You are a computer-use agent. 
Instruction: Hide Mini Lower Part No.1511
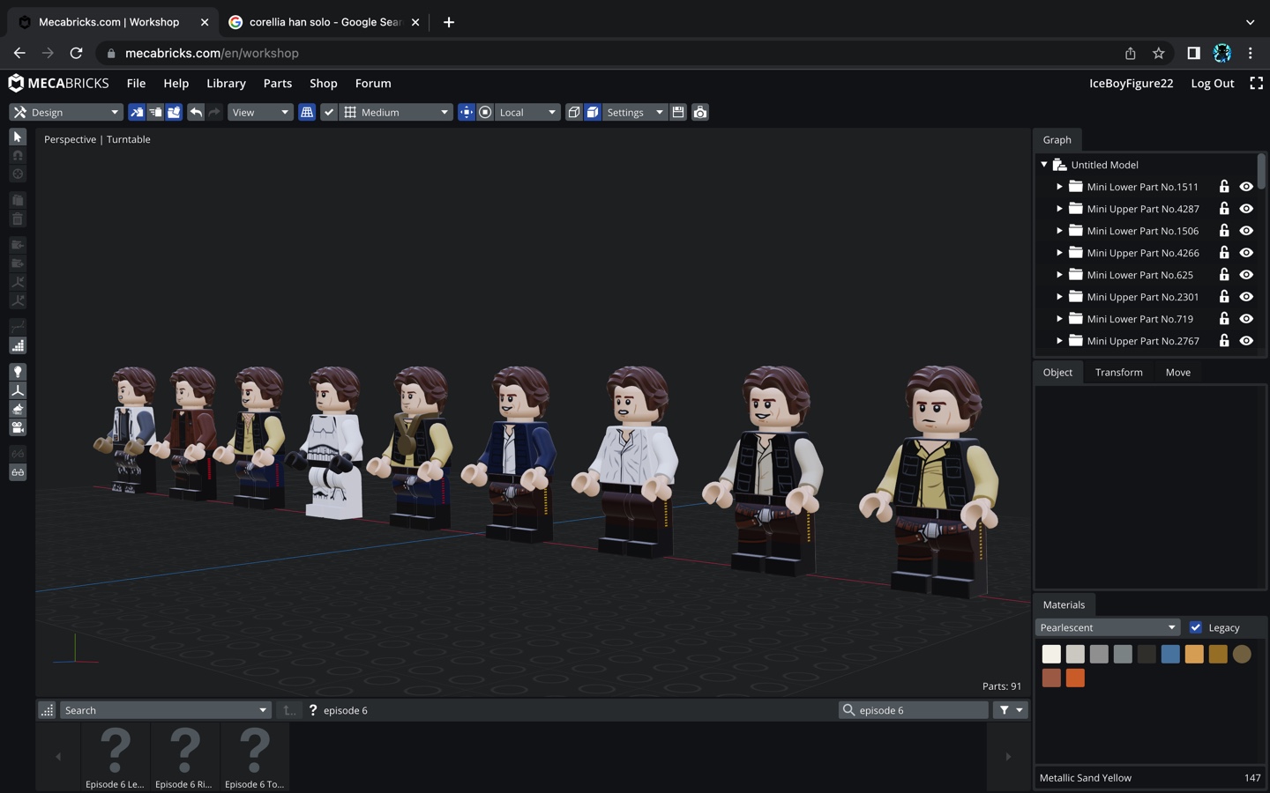(1246, 187)
